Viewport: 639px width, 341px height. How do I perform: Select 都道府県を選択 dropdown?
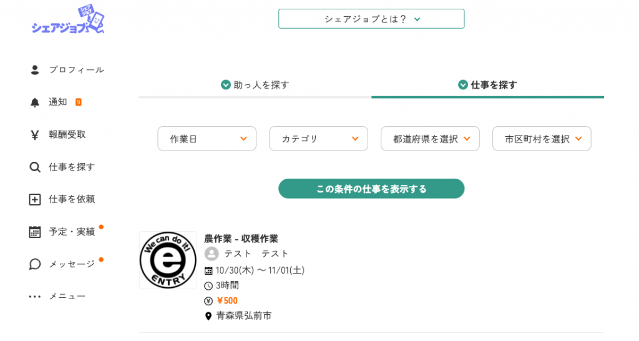click(430, 139)
